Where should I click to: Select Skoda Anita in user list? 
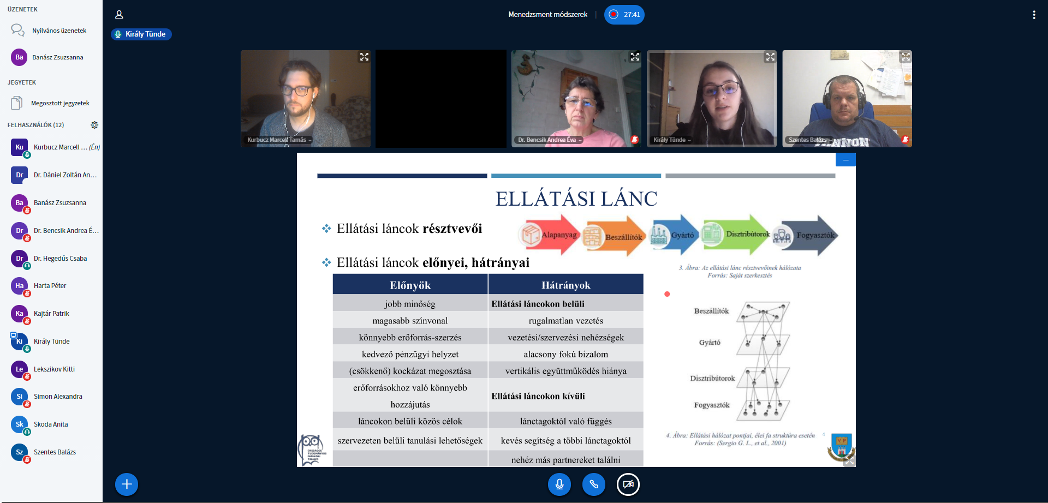tap(51, 424)
